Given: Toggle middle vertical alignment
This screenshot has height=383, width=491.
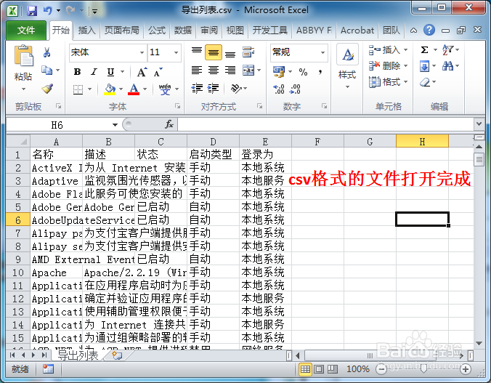Looking at the screenshot, I should click(x=214, y=52).
